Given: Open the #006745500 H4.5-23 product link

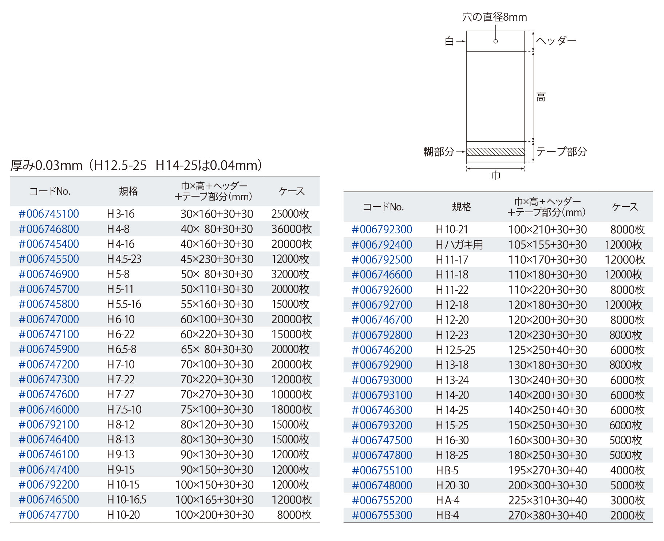Looking at the screenshot, I should 49,259.
